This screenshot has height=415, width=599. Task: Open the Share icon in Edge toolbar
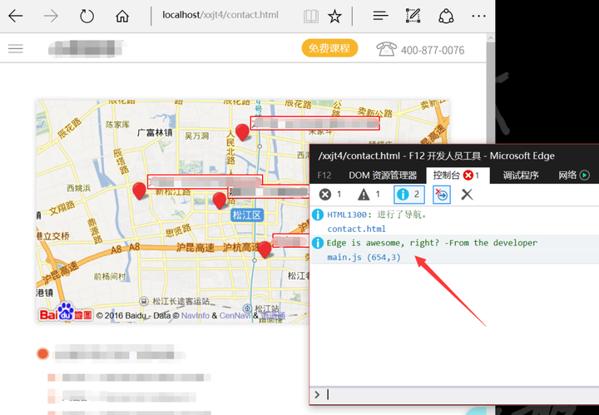click(446, 16)
